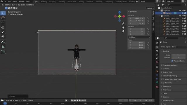This screenshot has width=187, height=105.
Task: Click the green Y axis gizmo ball
Action: point(120,16)
